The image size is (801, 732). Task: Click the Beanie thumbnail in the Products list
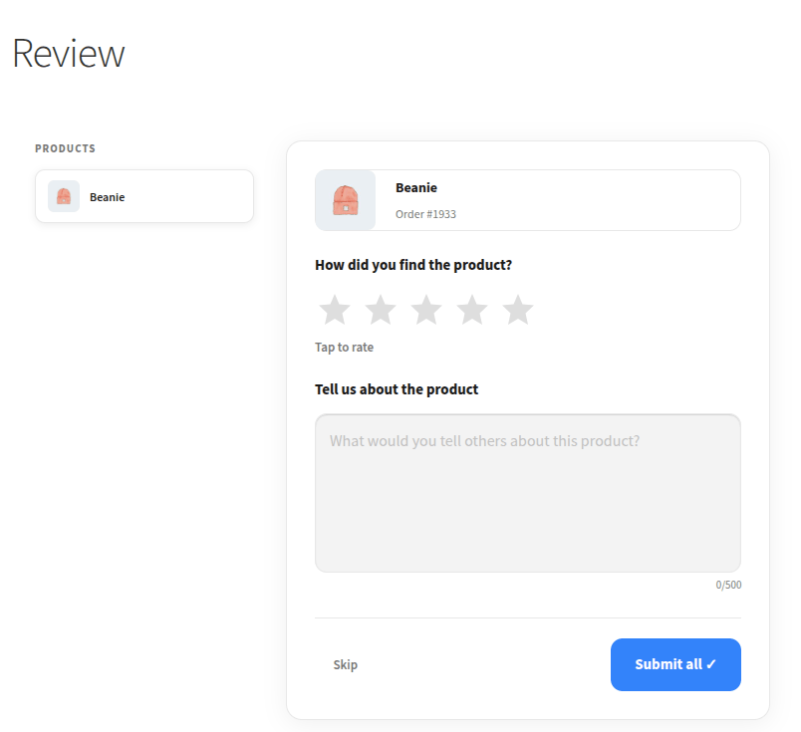pyautogui.click(x=64, y=196)
